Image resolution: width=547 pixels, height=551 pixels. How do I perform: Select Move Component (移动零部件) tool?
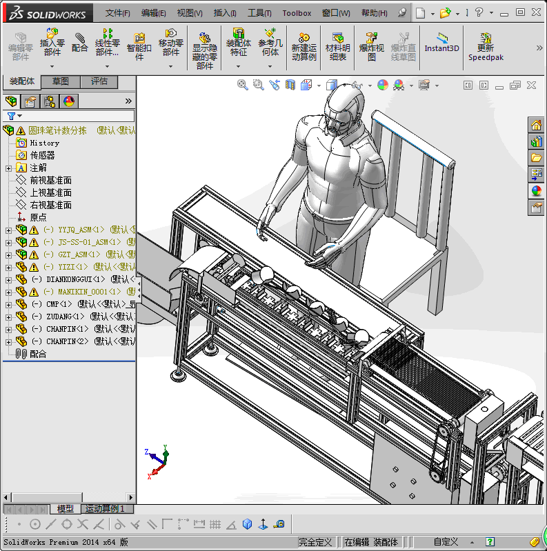171,42
